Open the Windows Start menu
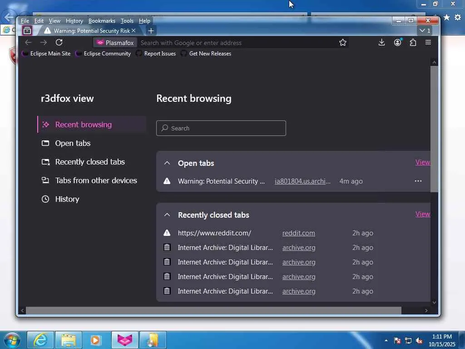 pos(12,340)
